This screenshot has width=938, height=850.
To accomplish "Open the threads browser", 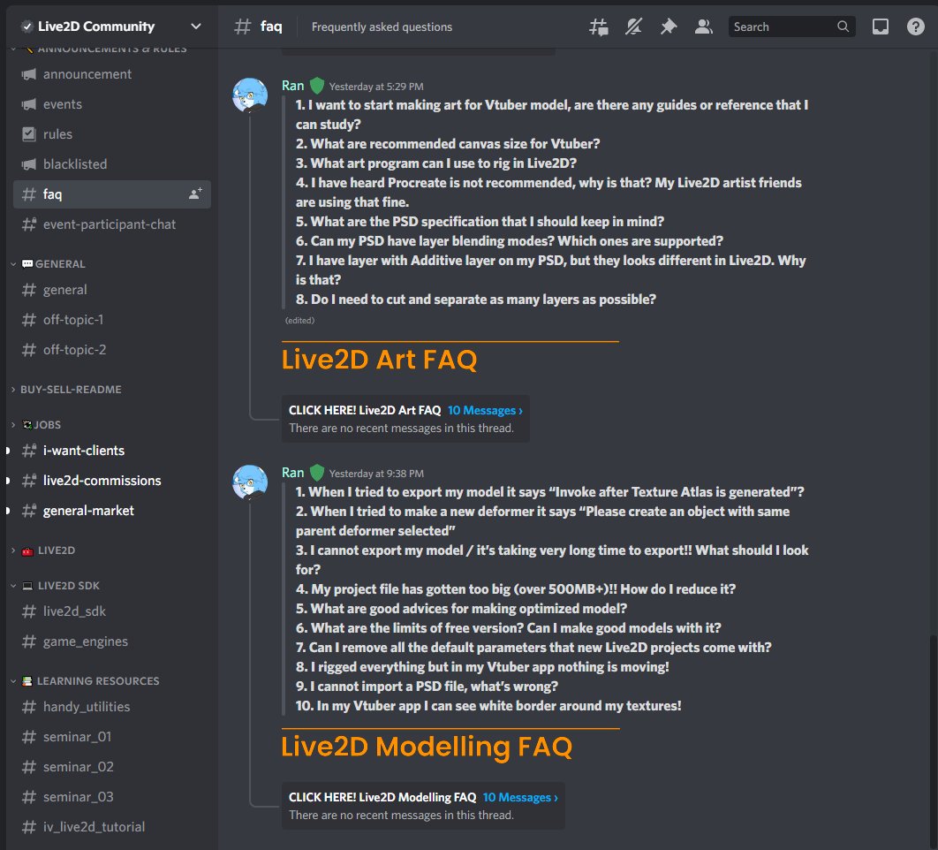I will click(598, 27).
